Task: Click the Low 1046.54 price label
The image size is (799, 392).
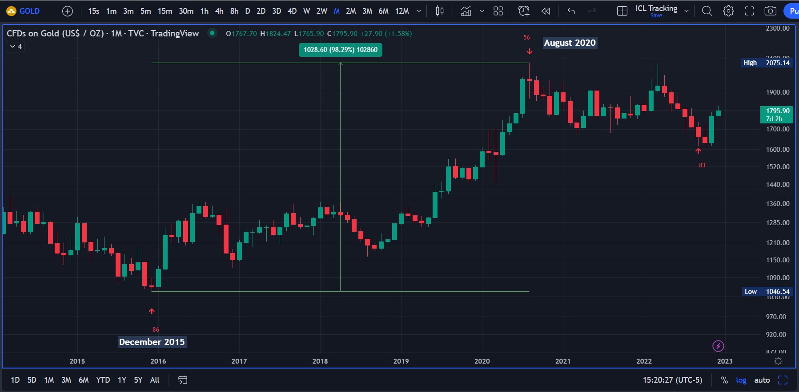Action: [767, 292]
